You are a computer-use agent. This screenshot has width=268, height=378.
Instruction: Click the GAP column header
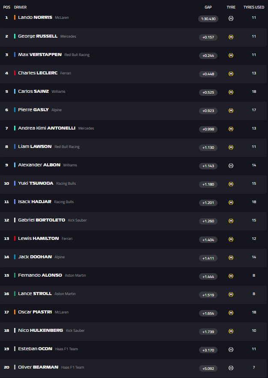tap(208, 7)
